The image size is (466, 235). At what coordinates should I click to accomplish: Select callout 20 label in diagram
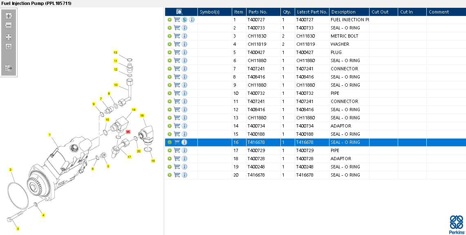[139, 151]
